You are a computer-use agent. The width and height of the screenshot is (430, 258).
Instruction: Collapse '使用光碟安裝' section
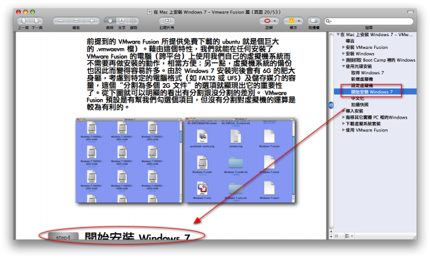click(x=343, y=66)
